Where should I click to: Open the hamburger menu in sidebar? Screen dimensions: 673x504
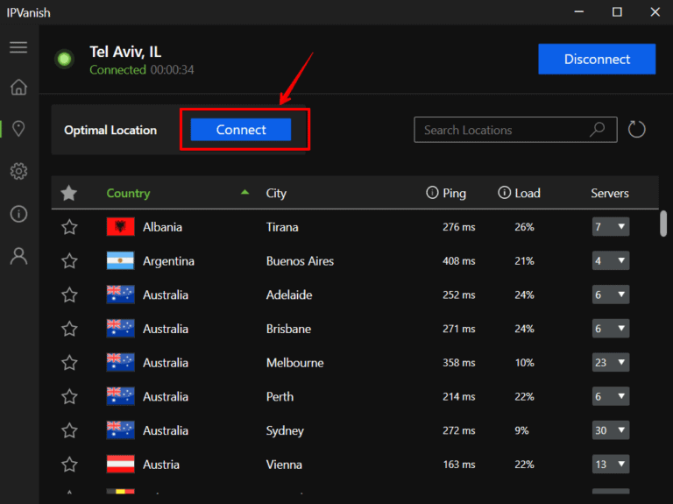pyautogui.click(x=18, y=47)
